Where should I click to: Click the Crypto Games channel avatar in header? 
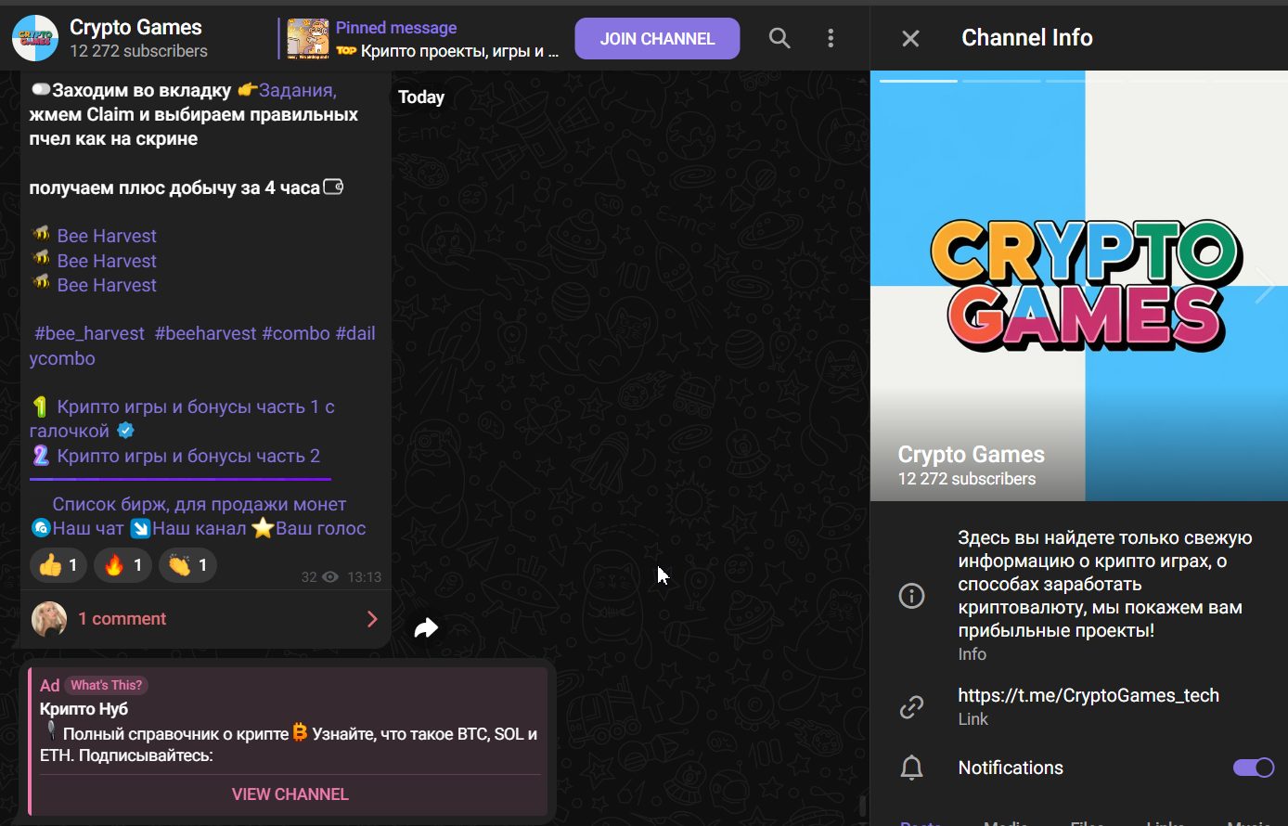(34, 38)
